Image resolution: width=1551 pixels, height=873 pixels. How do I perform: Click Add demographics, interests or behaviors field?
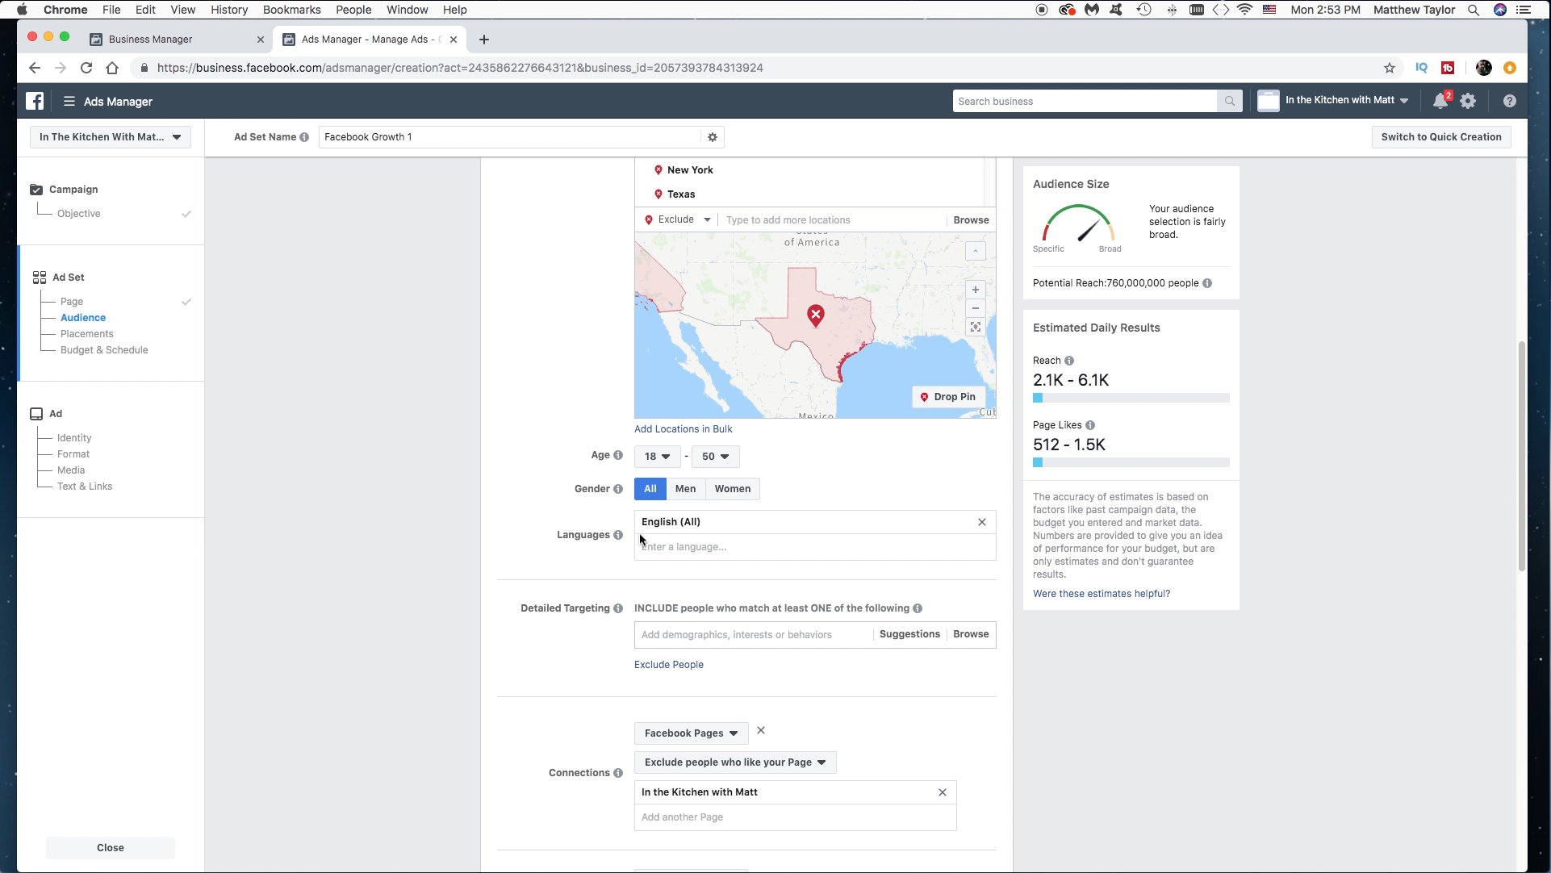pos(754,635)
